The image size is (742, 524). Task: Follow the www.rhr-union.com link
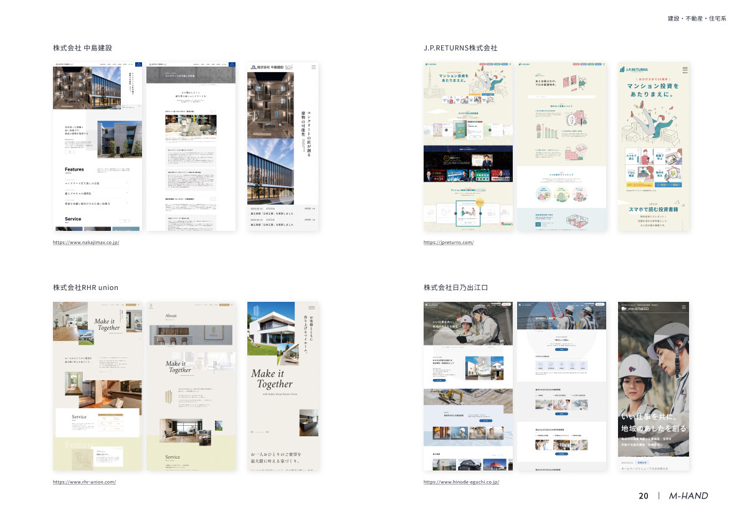coord(84,482)
